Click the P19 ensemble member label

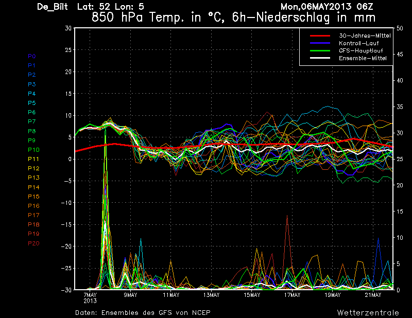(33, 234)
